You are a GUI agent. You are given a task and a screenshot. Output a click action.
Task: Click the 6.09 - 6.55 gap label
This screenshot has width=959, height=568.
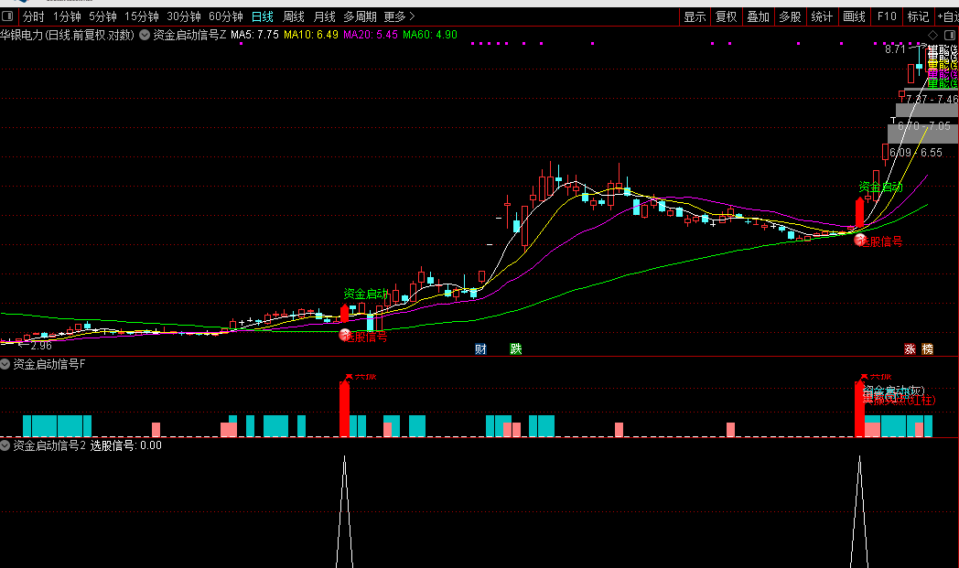click(x=916, y=153)
